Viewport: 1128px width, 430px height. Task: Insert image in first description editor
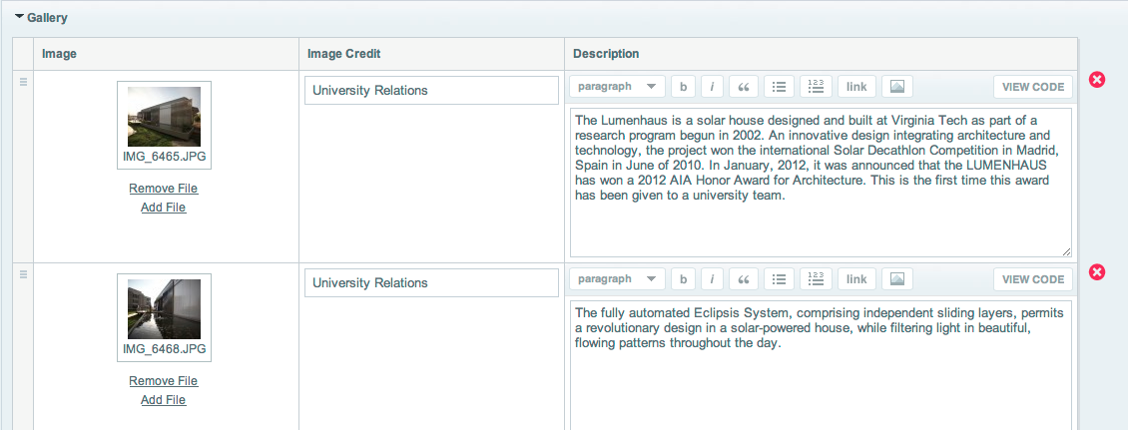[x=896, y=87]
